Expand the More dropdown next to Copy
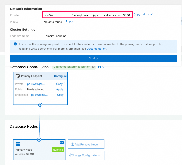 [x=147, y=14]
